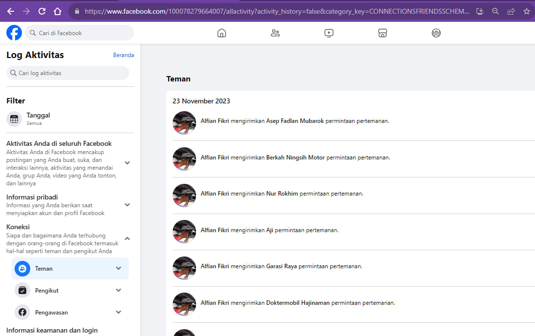Open browser home page icon
This screenshot has height=336, width=535.
click(58, 11)
